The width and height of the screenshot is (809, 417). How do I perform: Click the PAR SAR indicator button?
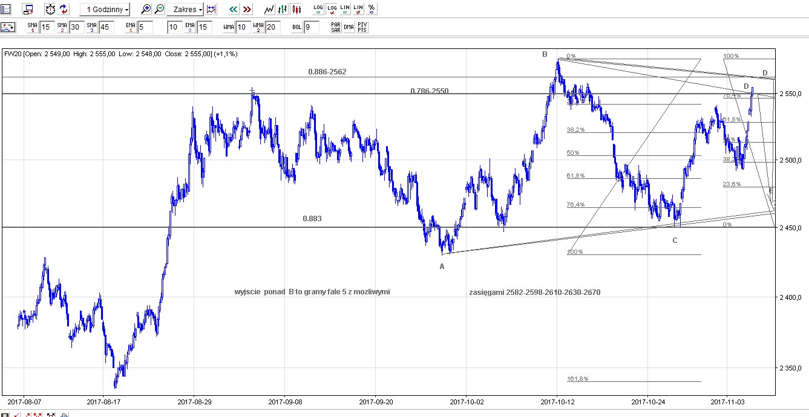(335, 27)
